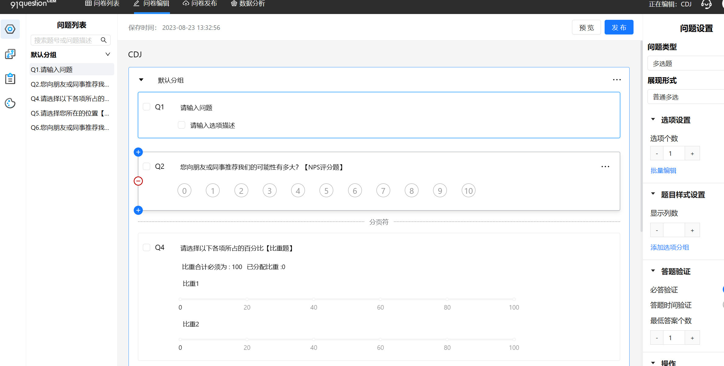Select NPS score circle 7
Screen dimensions: 724x366
click(x=383, y=191)
